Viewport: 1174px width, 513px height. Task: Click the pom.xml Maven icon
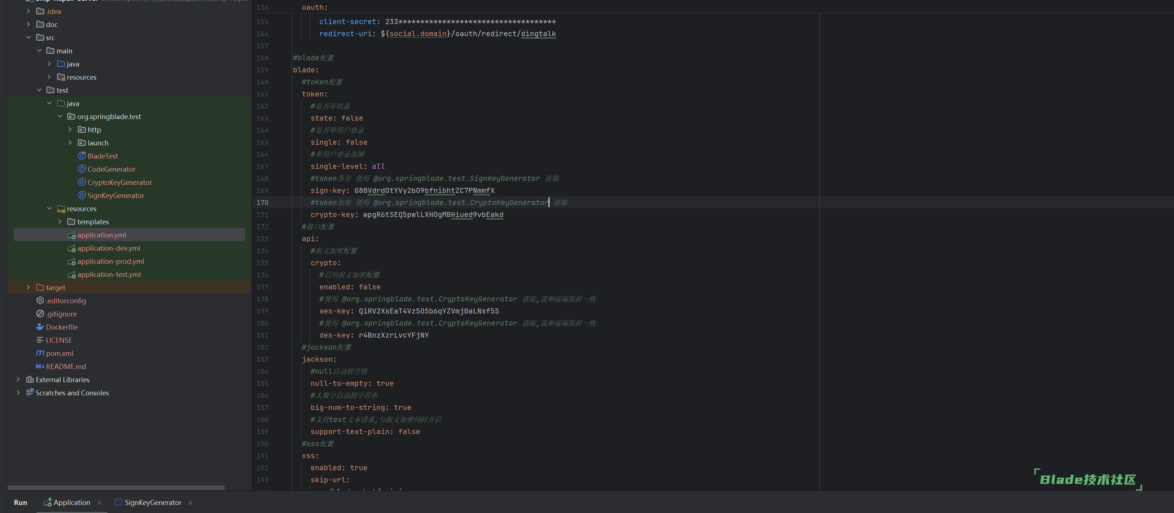tap(40, 353)
